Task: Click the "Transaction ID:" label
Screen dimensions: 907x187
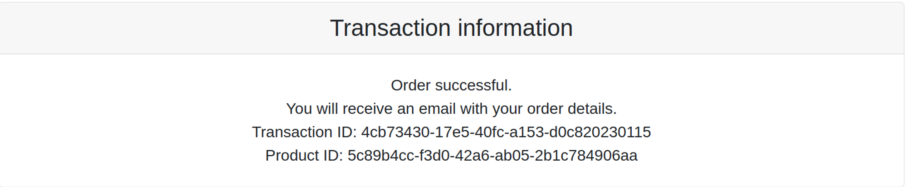Action: coord(304,132)
